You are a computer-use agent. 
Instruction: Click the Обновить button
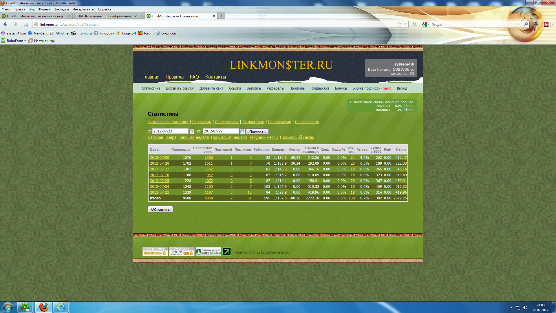(x=160, y=209)
